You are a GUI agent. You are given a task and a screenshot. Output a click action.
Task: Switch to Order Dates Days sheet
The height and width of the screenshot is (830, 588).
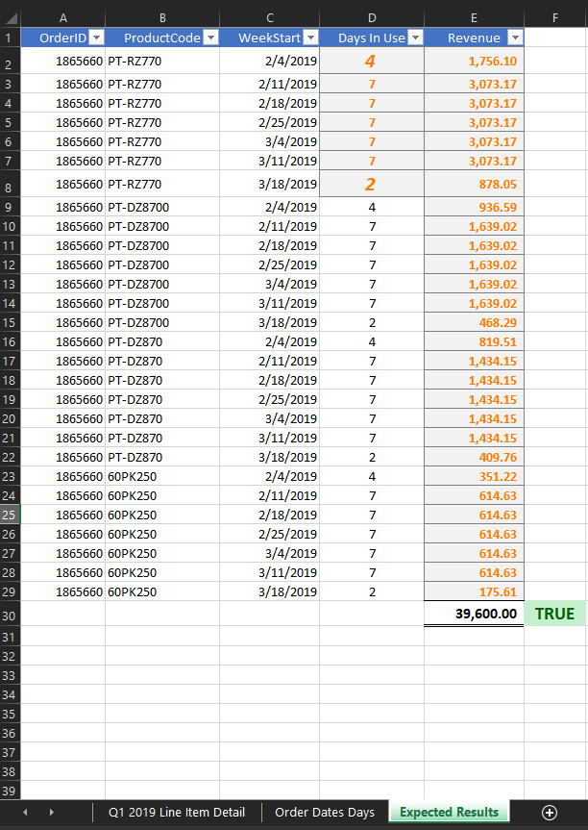[x=325, y=813]
